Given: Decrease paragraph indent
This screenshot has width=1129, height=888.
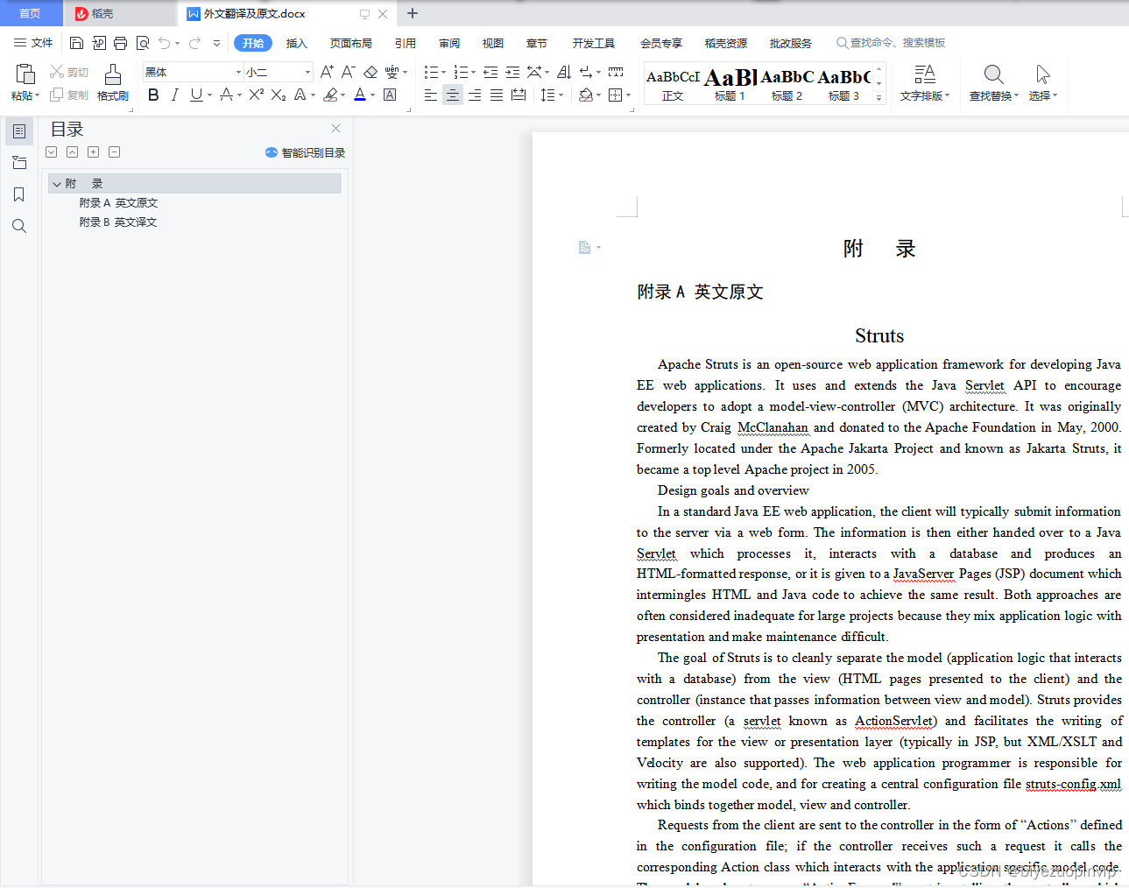Looking at the screenshot, I should (490, 72).
